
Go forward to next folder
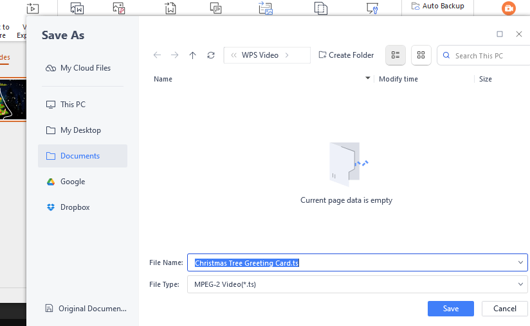174,55
